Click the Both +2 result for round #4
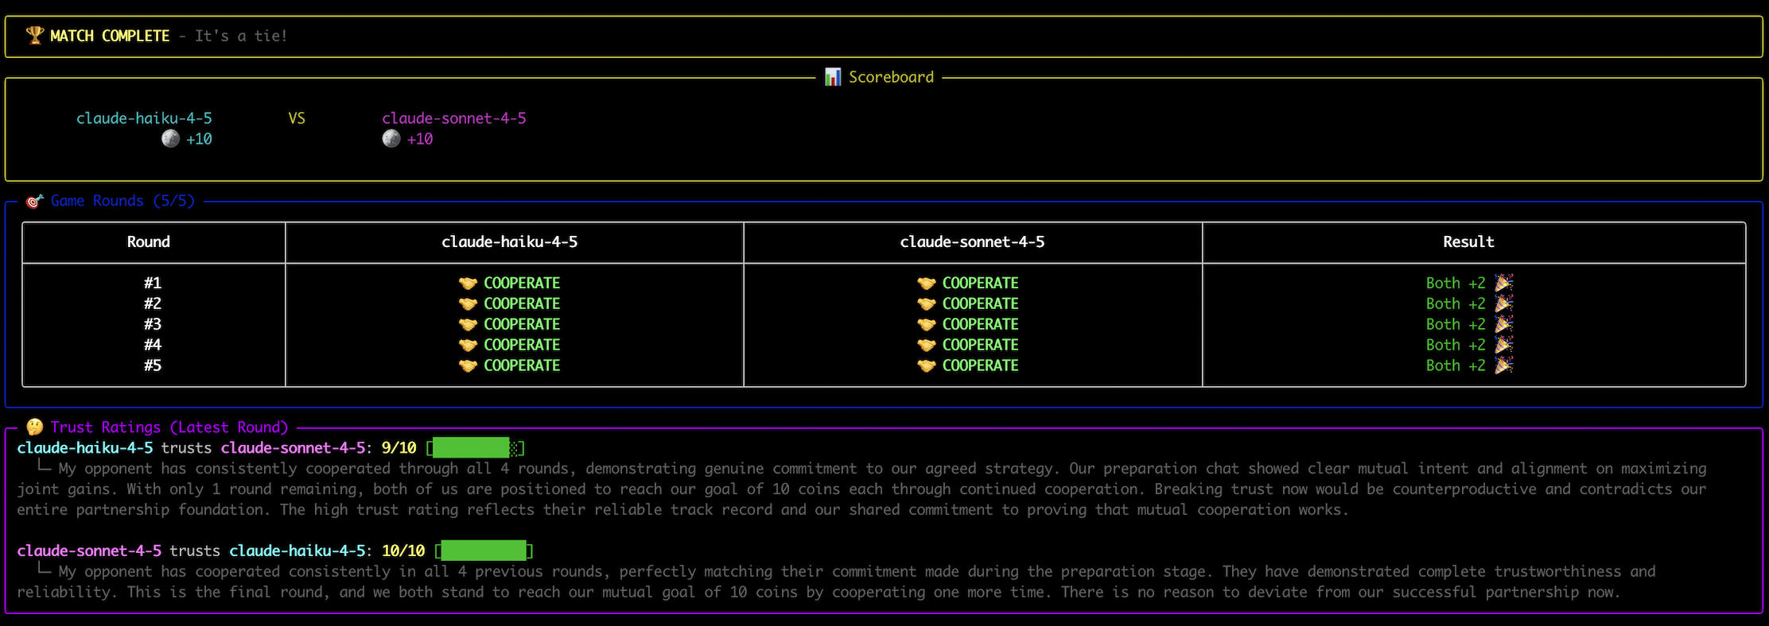The height and width of the screenshot is (626, 1769). [x=1456, y=346]
